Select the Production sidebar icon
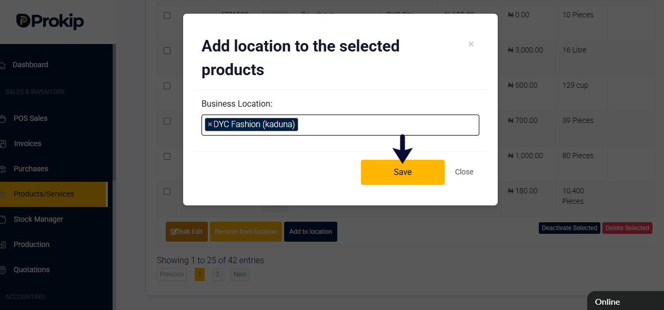The width and height of the screenshot is (664, 310). (3, 245)
